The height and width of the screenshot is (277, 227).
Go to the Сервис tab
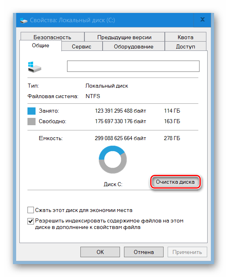coord(82,46)
